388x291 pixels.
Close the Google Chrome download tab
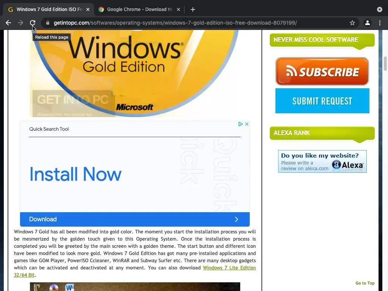click(178, 9)
